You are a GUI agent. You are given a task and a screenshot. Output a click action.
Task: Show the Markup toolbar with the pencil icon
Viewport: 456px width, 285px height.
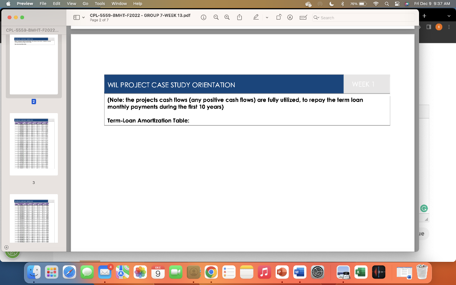click(x=256, y=17)
